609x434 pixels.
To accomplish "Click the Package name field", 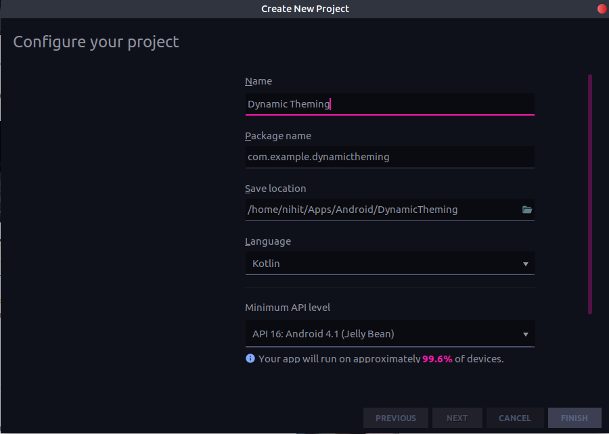I will click(390, 157).
